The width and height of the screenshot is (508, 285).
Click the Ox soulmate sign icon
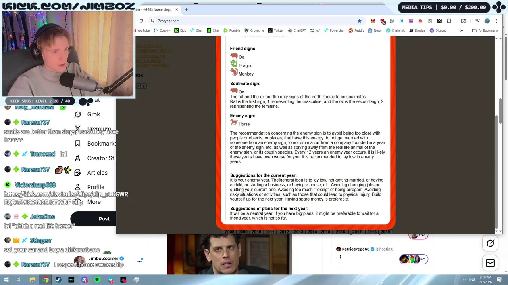click(x=234, y=91)
